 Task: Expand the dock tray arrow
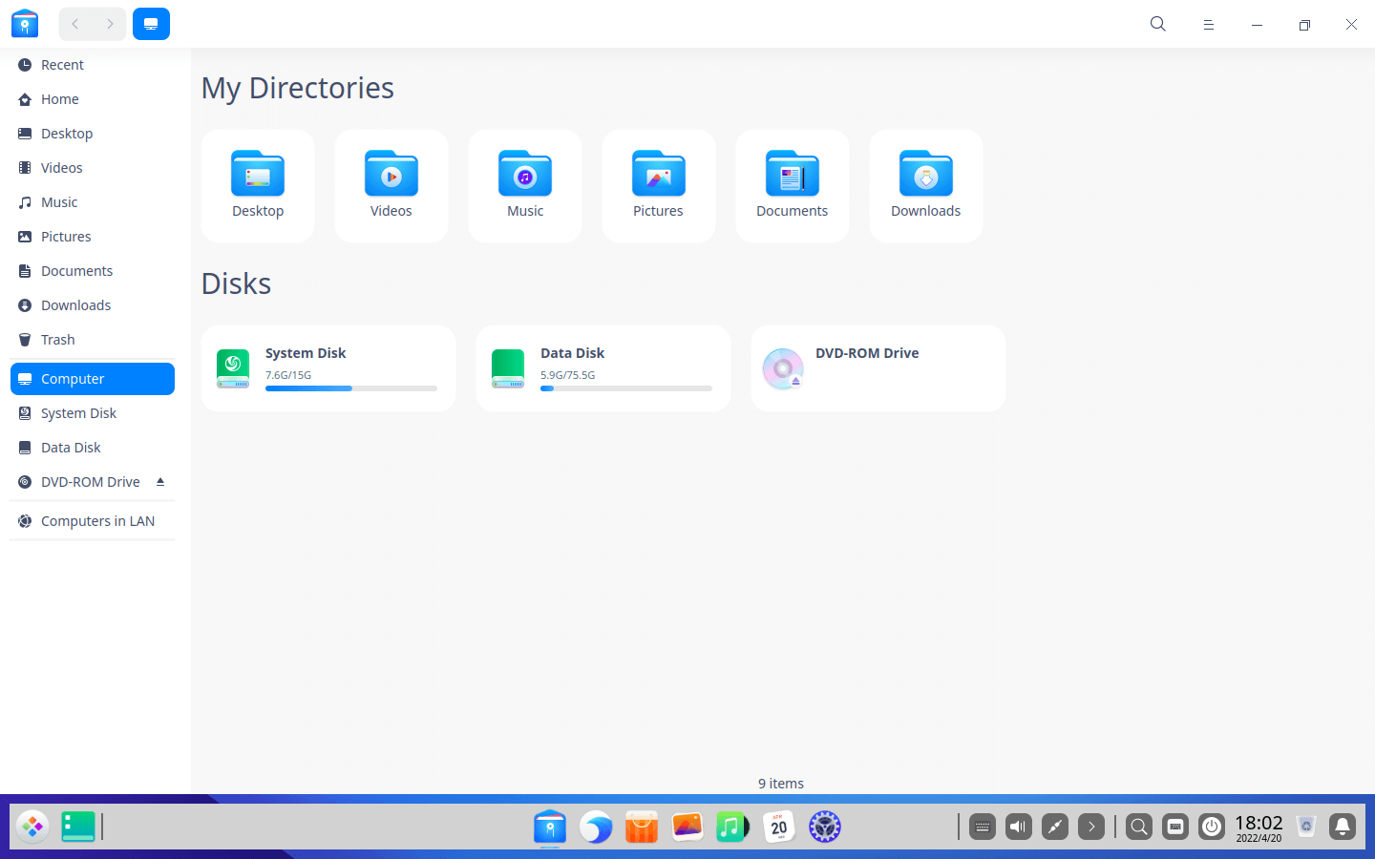click(1091, 827)
